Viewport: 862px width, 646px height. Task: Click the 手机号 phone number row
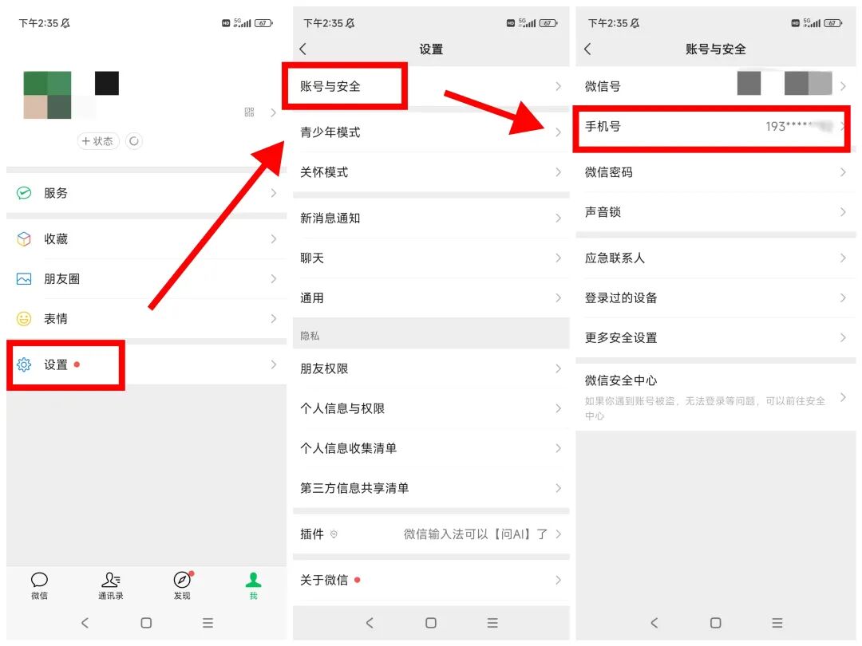[x=710, y=127]
